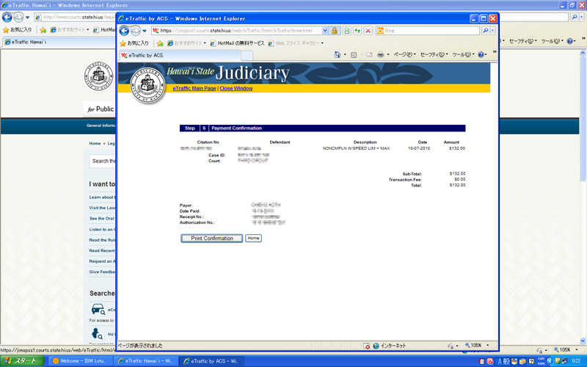Image resolution: width=587 pixels, height=367 pixels.
Task: Click the back arrow in the eTraffic by ACS window
Action: click(124, 31)
